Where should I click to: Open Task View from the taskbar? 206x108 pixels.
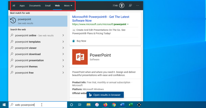click(80, 105)
